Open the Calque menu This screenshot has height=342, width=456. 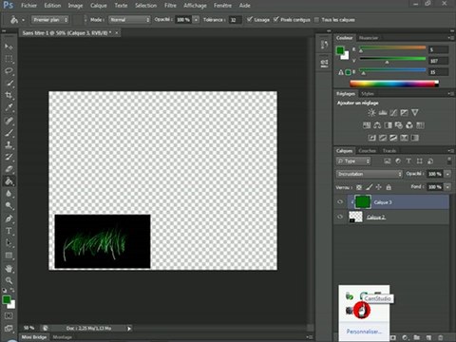[99, 6]
